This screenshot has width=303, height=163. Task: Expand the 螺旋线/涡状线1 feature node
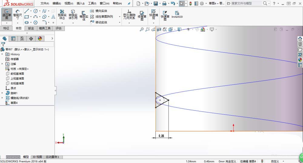[2, 98]
